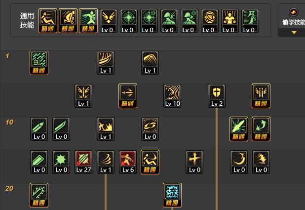305x210 pixels.
Task: Click the golden cross slash skill Lv 0
Action: click(194, 162)
